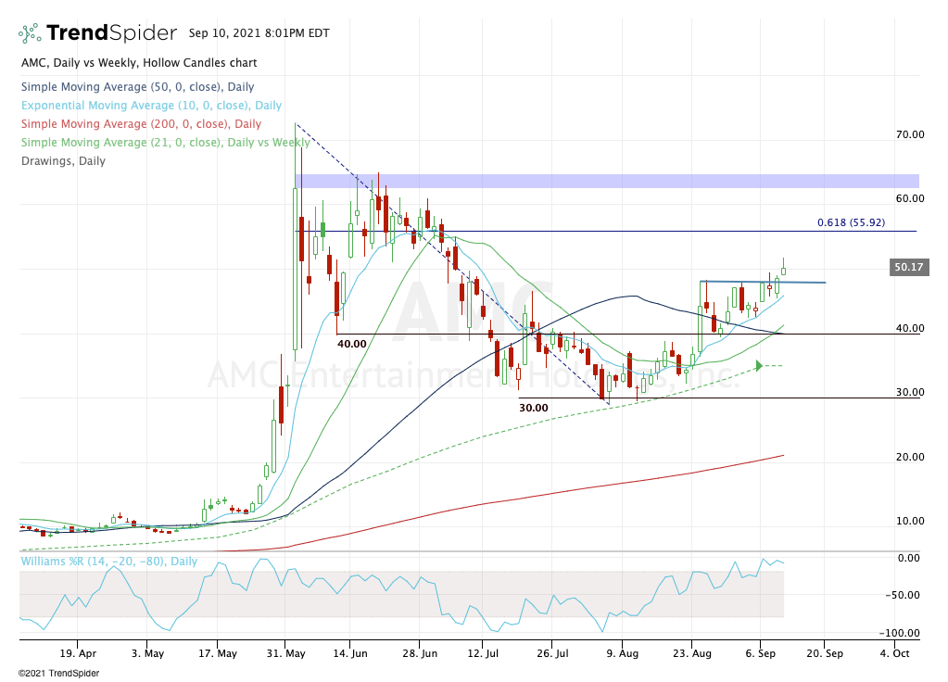Click the 20.00 price axis label
The image size is (948, 682).
click(910, 457)
